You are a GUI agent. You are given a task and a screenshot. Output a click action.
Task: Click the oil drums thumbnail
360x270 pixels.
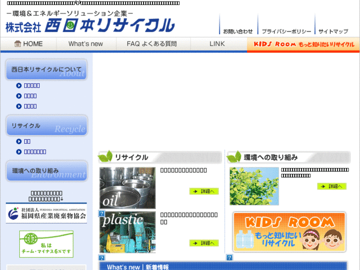tap(128, 188)
